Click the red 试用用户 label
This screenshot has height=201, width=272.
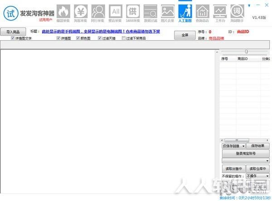pos(46,20)
